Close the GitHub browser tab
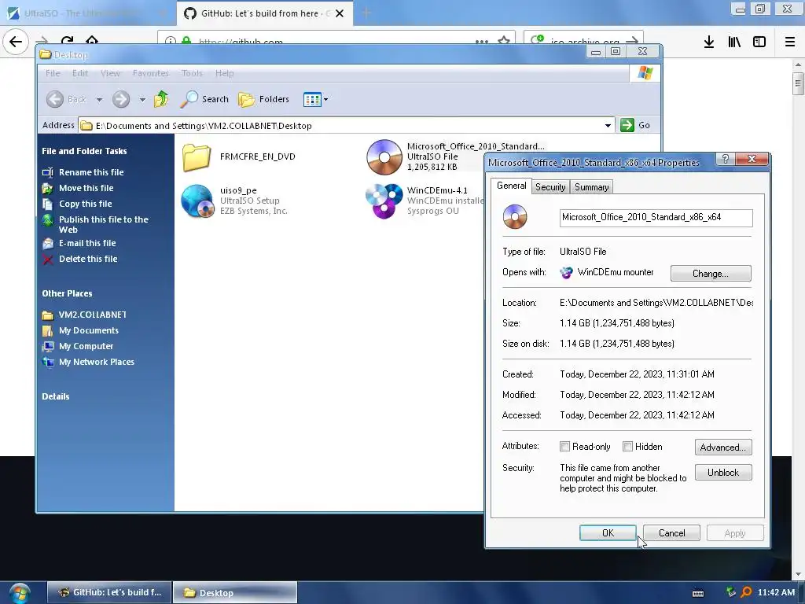This screenshot has height=604, width=805. (340, 13)
